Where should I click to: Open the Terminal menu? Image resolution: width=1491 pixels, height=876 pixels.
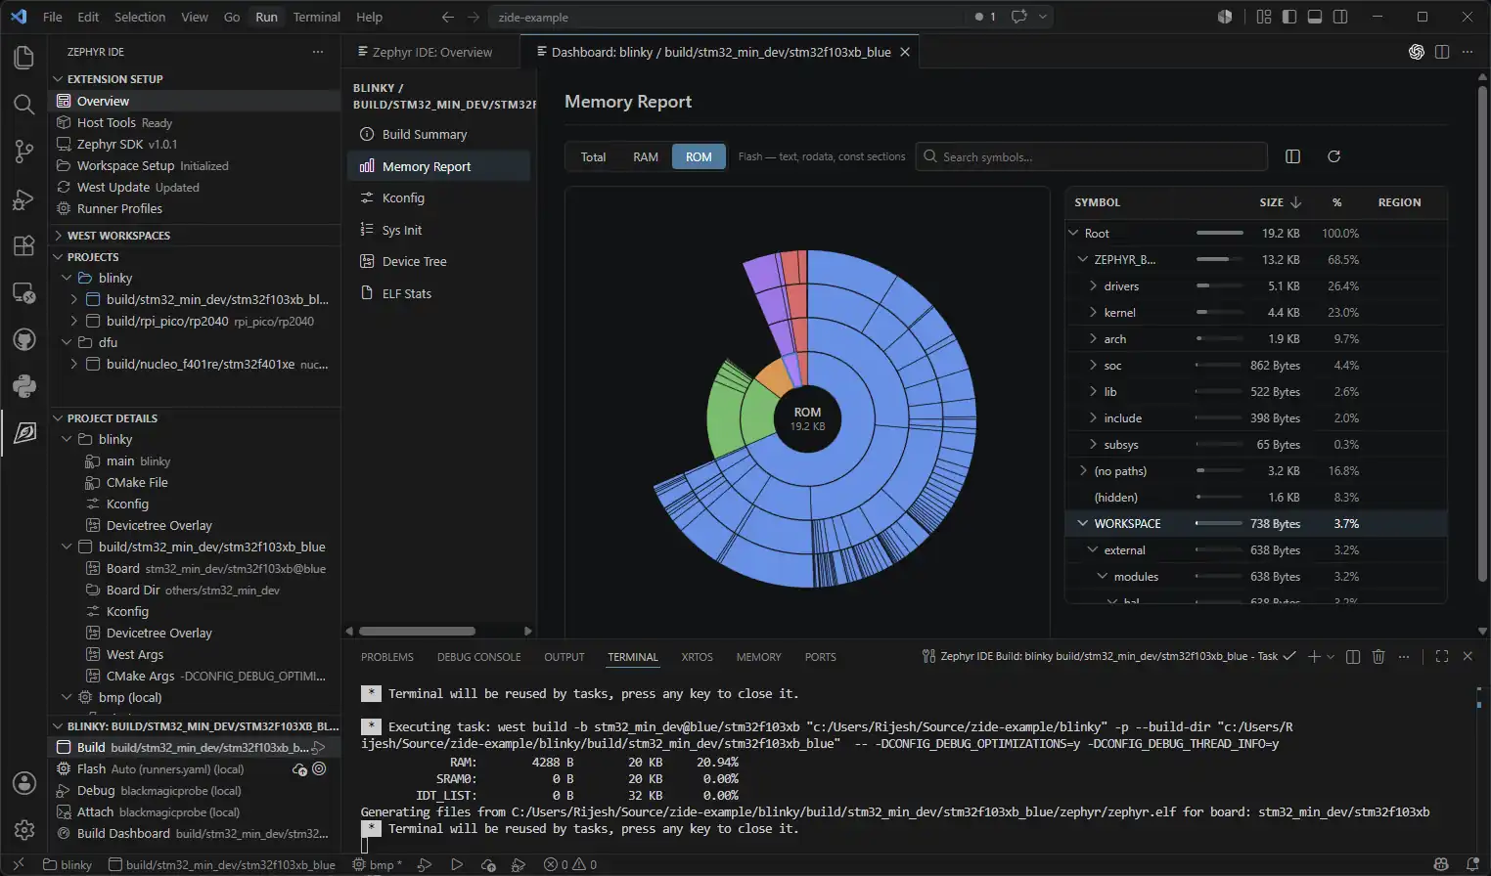317,17
